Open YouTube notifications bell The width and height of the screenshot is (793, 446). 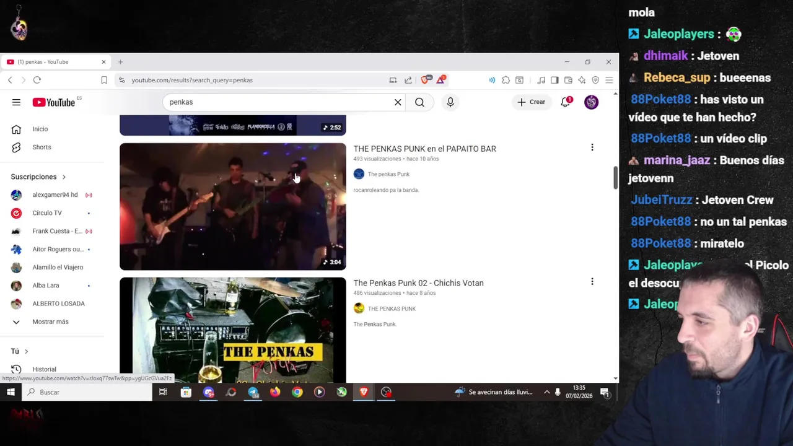[x=566, y=102]
